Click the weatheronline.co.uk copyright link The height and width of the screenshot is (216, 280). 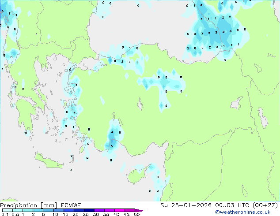(x=243, y=212)
